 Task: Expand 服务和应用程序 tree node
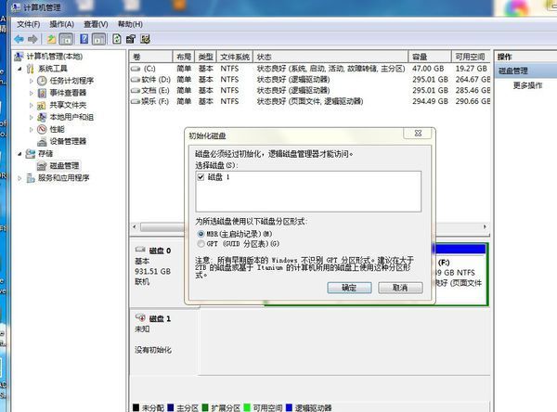(x=19, y=177)
